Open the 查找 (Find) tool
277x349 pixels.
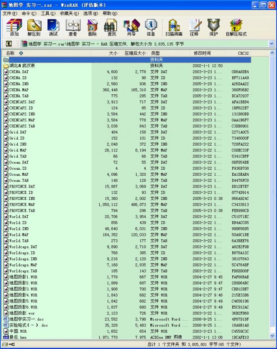coord(112,27)
